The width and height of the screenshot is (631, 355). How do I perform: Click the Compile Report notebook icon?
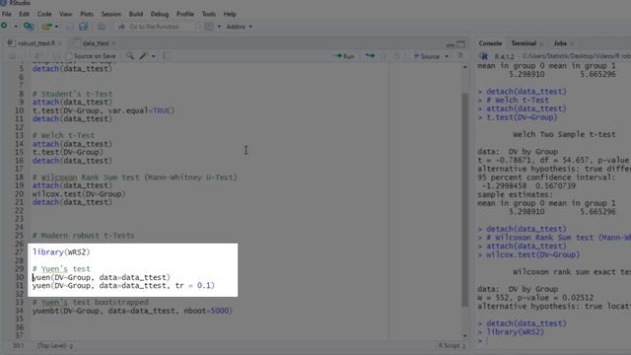pos(167,56)
